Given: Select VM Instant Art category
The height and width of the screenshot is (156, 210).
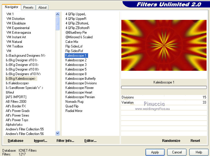Looking at the screenshot, I should (x=16, y=37).
